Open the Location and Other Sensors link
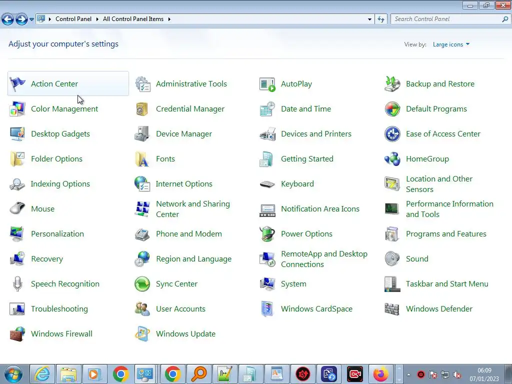The image size is (512, 384). coord(439,184)
